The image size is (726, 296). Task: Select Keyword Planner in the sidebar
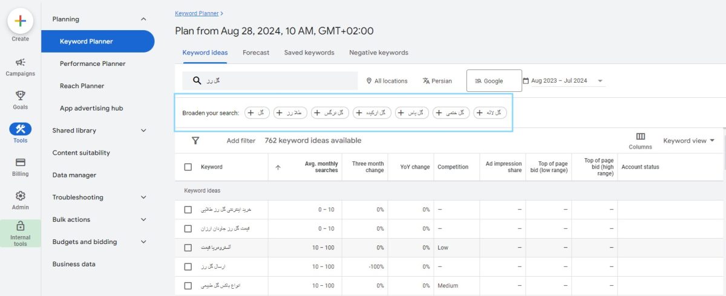point(97,42)
